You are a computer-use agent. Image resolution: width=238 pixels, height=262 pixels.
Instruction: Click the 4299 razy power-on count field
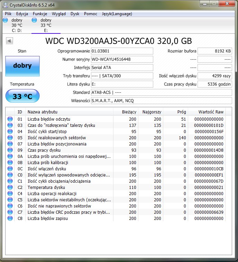click(x=215, y=76)
